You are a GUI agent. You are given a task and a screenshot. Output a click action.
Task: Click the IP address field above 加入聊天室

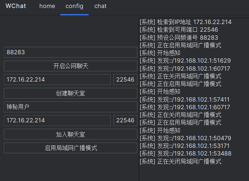point(57,121)
